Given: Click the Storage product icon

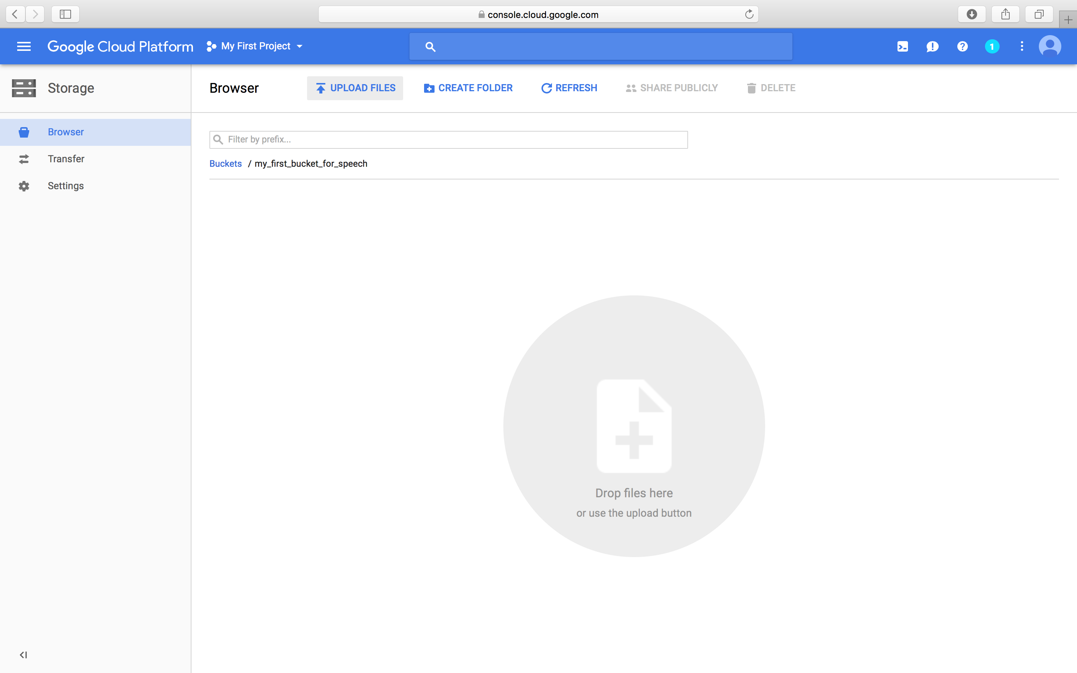Looking at the screenshot, I should click(x=24, y=88).
